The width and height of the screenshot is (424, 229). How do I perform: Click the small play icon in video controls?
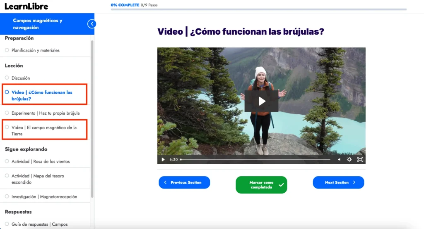pos(163,160)
